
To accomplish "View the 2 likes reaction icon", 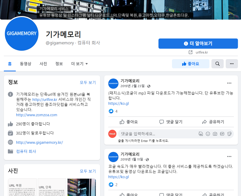I will 111,185.
